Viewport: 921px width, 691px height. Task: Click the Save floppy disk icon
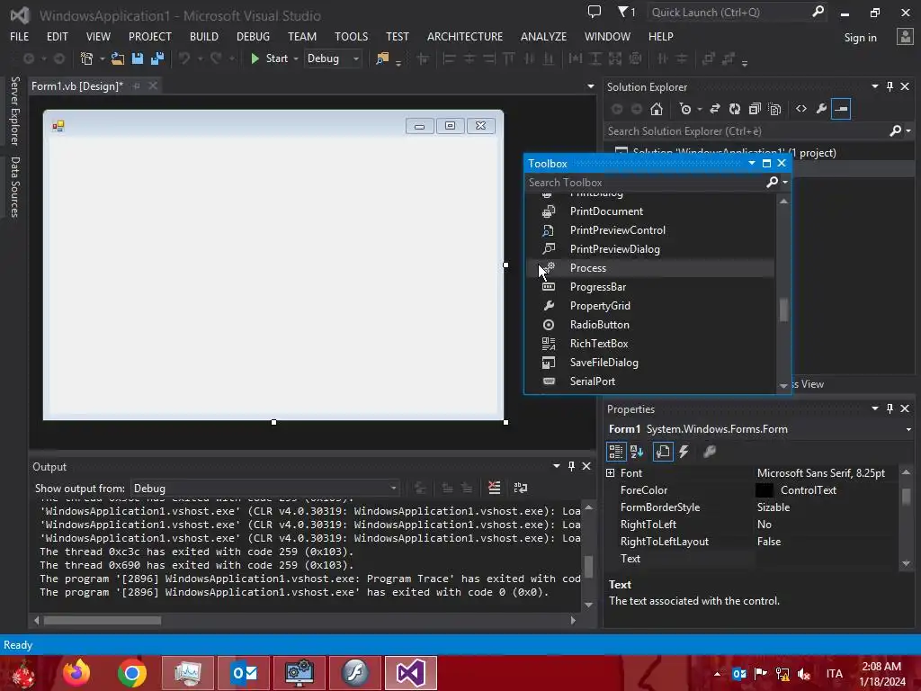coord(138,58)
